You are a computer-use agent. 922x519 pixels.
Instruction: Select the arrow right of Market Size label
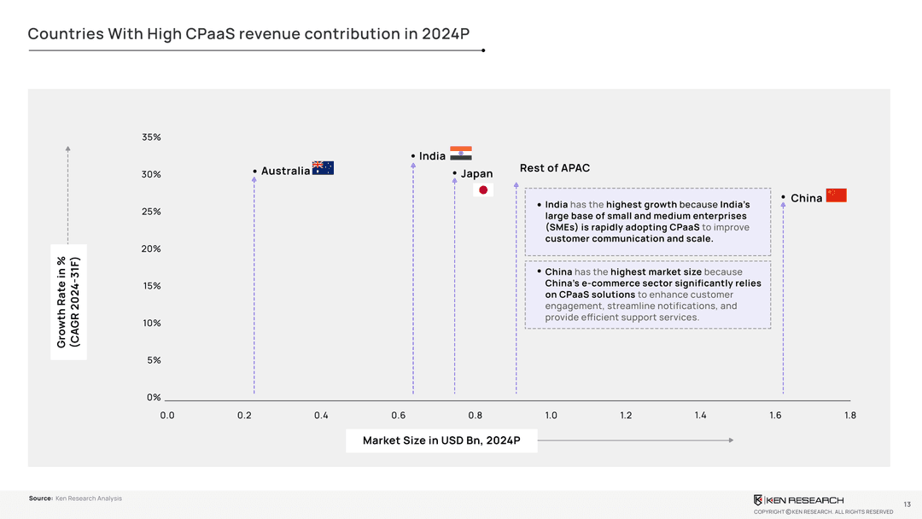(635, 440)
